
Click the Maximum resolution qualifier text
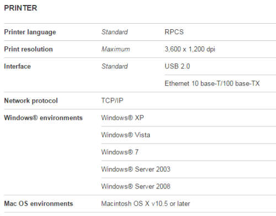[x=115, y=49]
